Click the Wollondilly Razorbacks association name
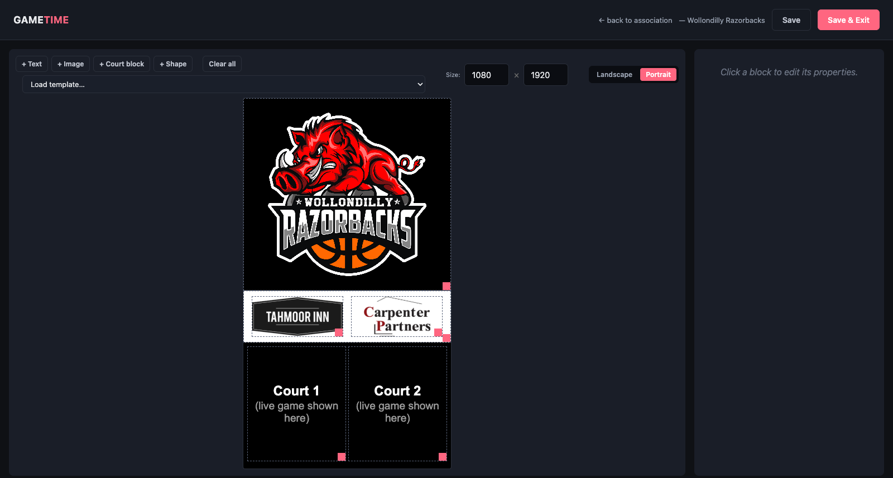This screenshot has height=478, width=893. pyautogui.click(x=726, y=20)
